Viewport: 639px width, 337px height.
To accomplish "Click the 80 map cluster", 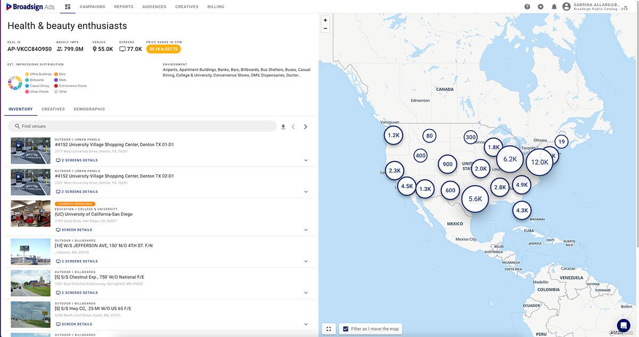I will pos(429,136).
